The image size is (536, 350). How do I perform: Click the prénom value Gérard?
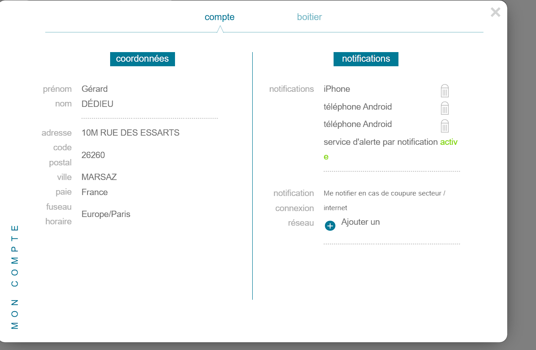pos(95,89)
